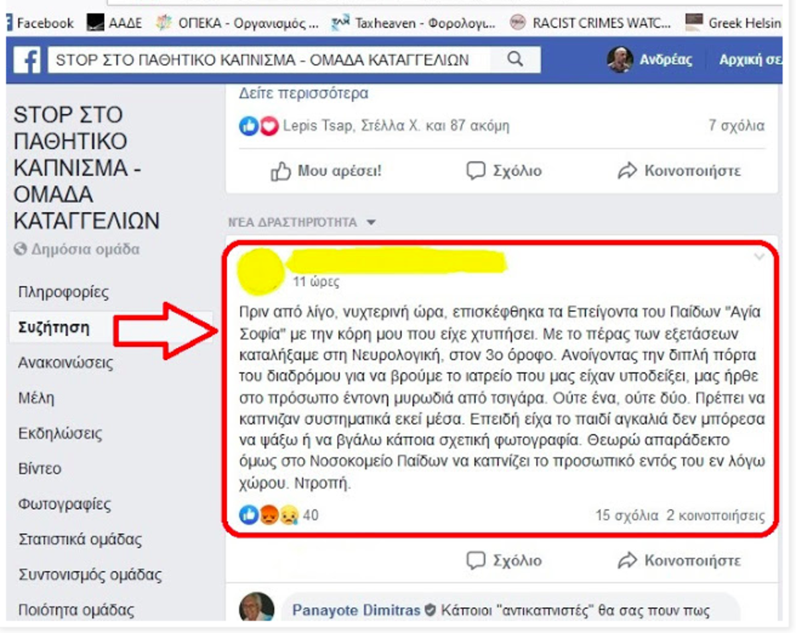This screenshot has height=633, width=796.
Task: Open Panayote Dimitras profile name link
Action: [x=356, y=610]
